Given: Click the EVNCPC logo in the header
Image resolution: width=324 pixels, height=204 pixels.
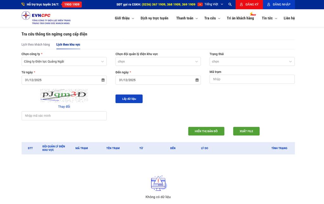Looking at the screenshot, I should click(46, 18).
